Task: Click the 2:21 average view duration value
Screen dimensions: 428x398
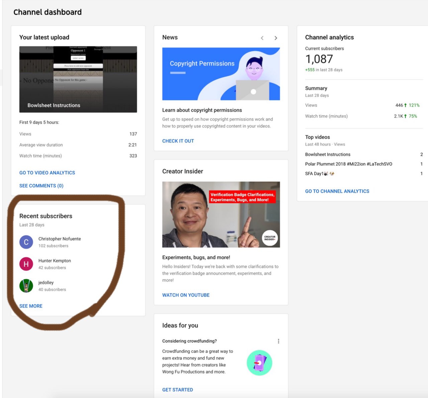Action: coord(133,145)
